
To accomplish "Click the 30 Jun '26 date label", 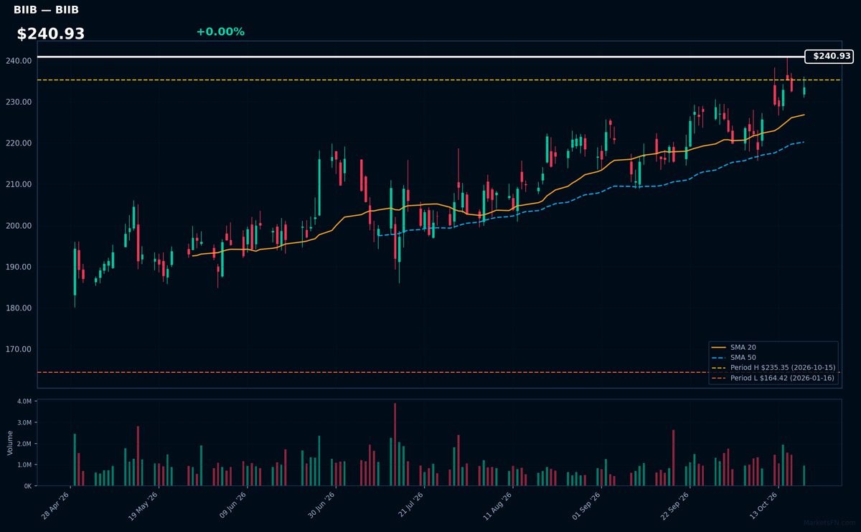I will pyautogui.click(x=321, y=505).
